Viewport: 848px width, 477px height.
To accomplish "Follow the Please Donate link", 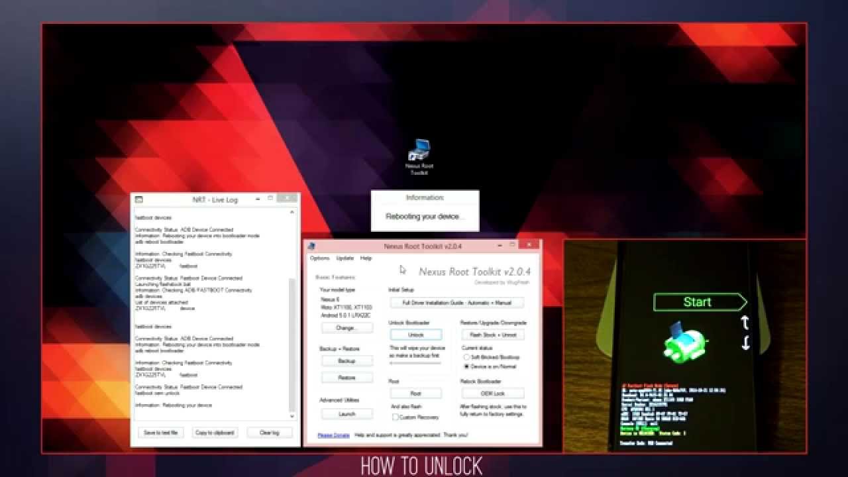I will (333, 435).
